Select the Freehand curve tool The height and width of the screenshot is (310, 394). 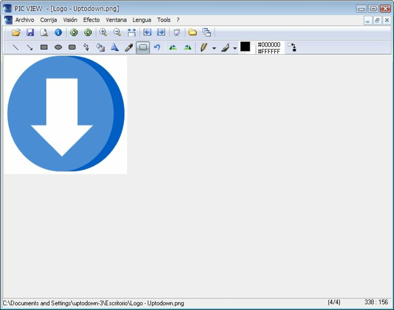pyautogui.click(x=86, y=47)
